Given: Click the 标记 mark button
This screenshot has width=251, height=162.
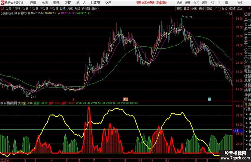Looking at the screenshot, I should point(224,8).
